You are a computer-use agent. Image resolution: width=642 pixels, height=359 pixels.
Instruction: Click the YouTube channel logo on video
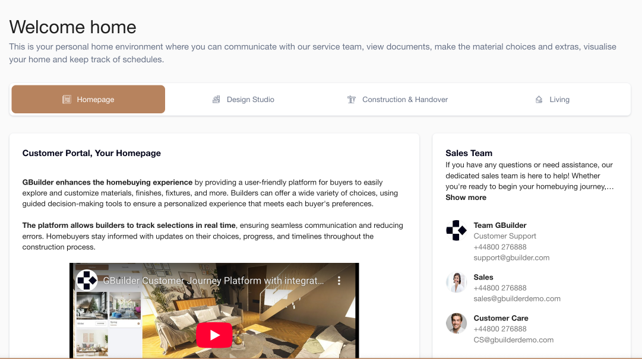coord(87,281)
